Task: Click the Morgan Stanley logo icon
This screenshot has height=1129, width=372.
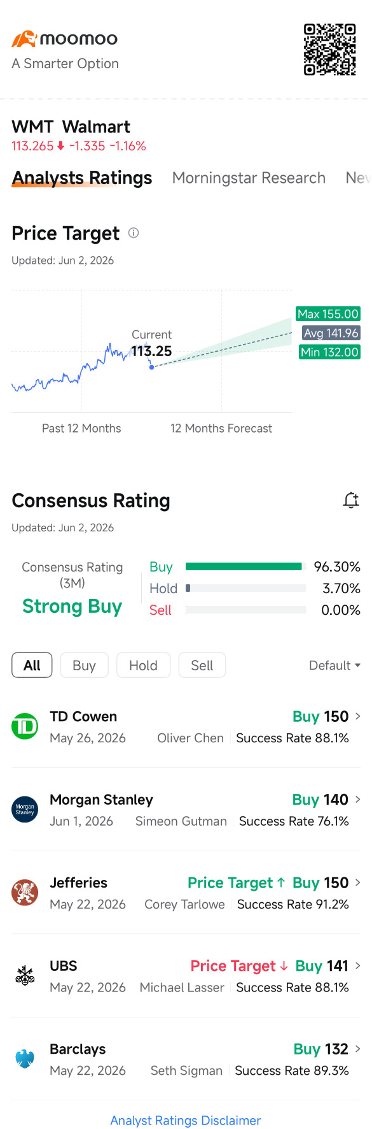Action: (x=25, y=809)
